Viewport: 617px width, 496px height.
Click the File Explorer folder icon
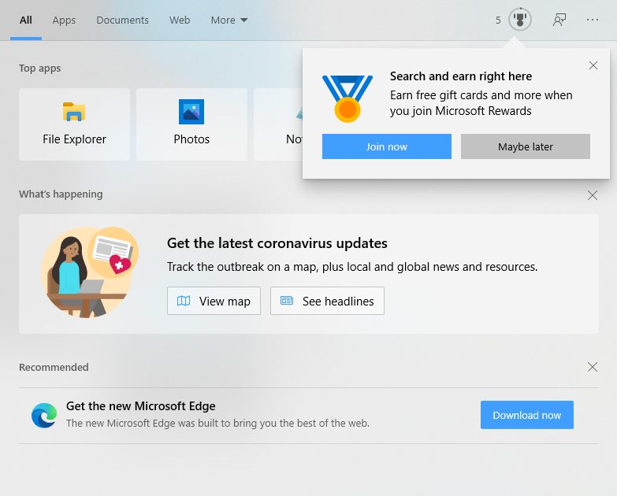(x=74, y=112)
